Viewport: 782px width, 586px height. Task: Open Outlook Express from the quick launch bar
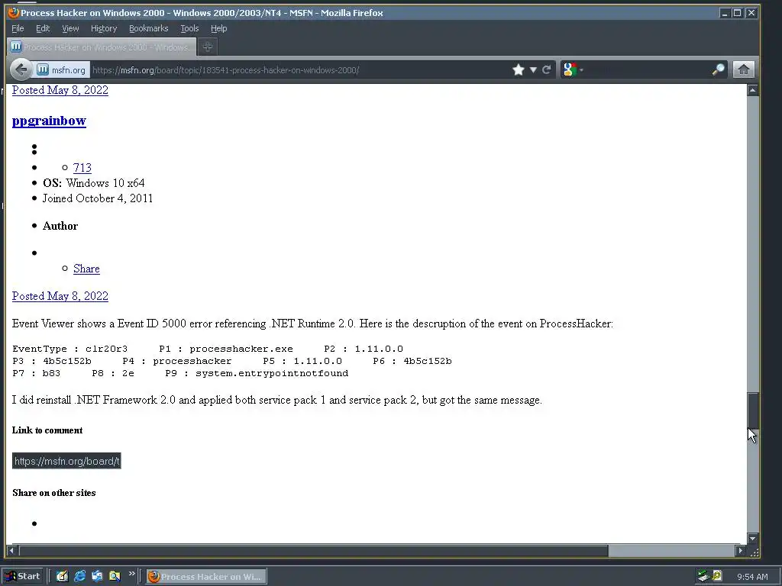tap(97, 576)
